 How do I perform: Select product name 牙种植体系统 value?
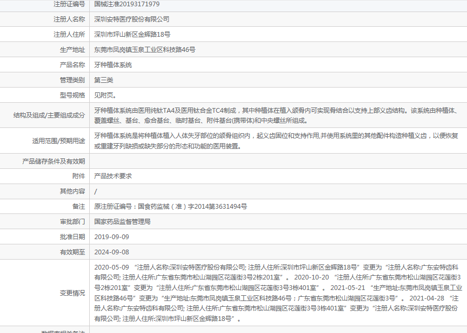pos(113,65)
